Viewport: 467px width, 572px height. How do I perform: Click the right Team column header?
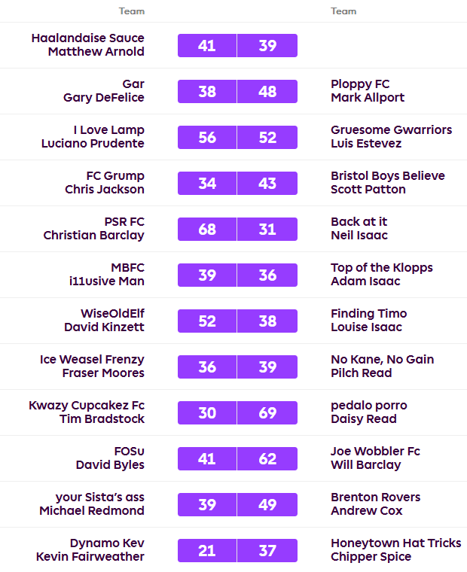tap(343, 11)
